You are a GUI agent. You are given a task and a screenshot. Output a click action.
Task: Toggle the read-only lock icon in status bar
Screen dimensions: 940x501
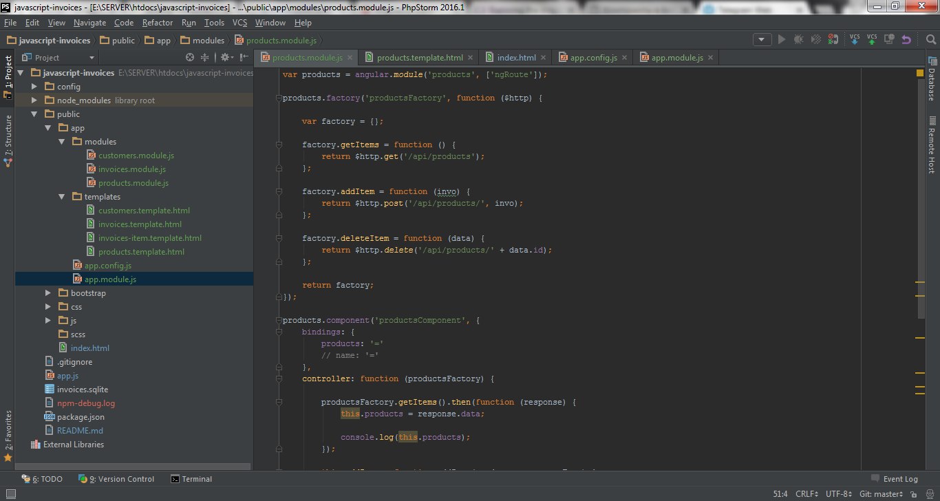913,494
